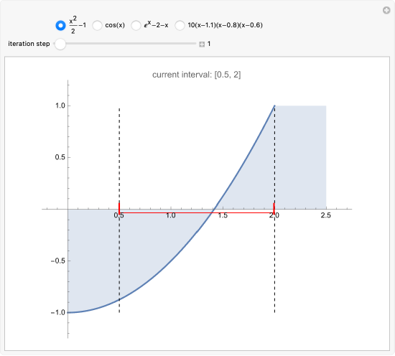Click the 2.5 label on the x-axis
The width and height of the screenshot is (395, 356).
(326, 215)
